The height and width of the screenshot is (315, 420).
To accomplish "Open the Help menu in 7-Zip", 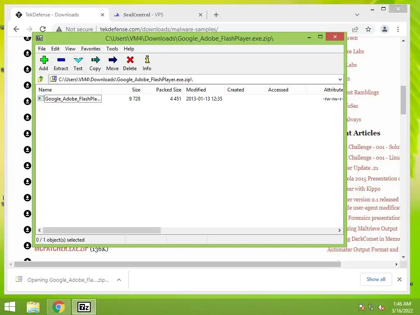I will (x=129, y=49).
